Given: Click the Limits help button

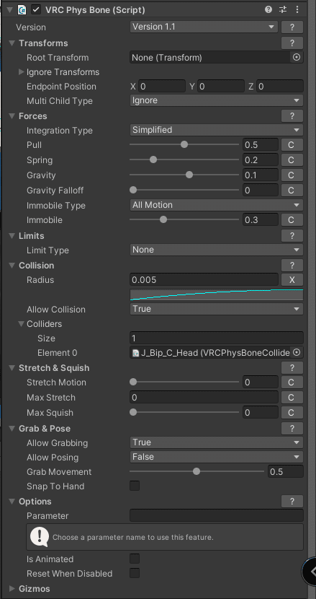Looking at the screenshot, I should pos(292,236).
